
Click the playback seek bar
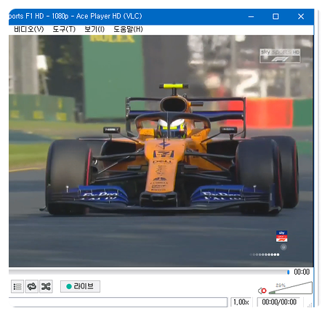click(x=149, y=272)
